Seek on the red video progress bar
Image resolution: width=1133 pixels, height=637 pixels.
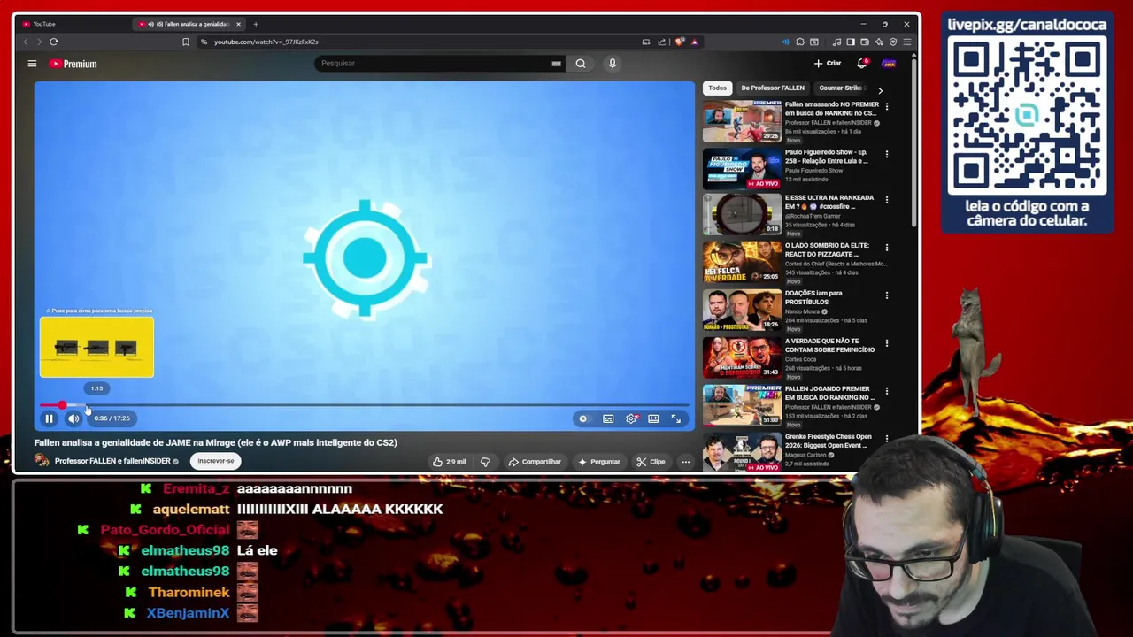click(x=364, y=405)
